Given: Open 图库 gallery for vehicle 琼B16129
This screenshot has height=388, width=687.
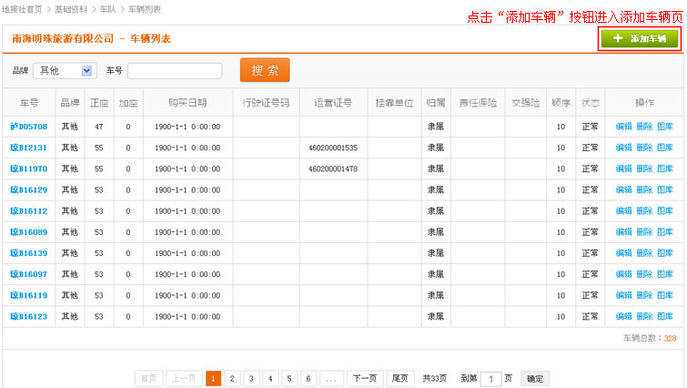Looking at the screenshot, I should coord(665,190).
